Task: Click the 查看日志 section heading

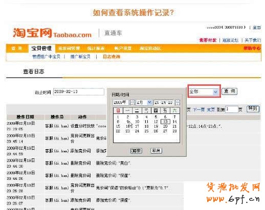Action: (x=34, y=72)
